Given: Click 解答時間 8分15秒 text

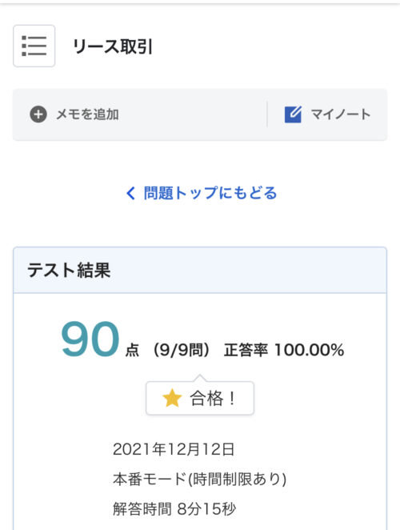Looking at the screenshot, I should (x=174, y=508).
